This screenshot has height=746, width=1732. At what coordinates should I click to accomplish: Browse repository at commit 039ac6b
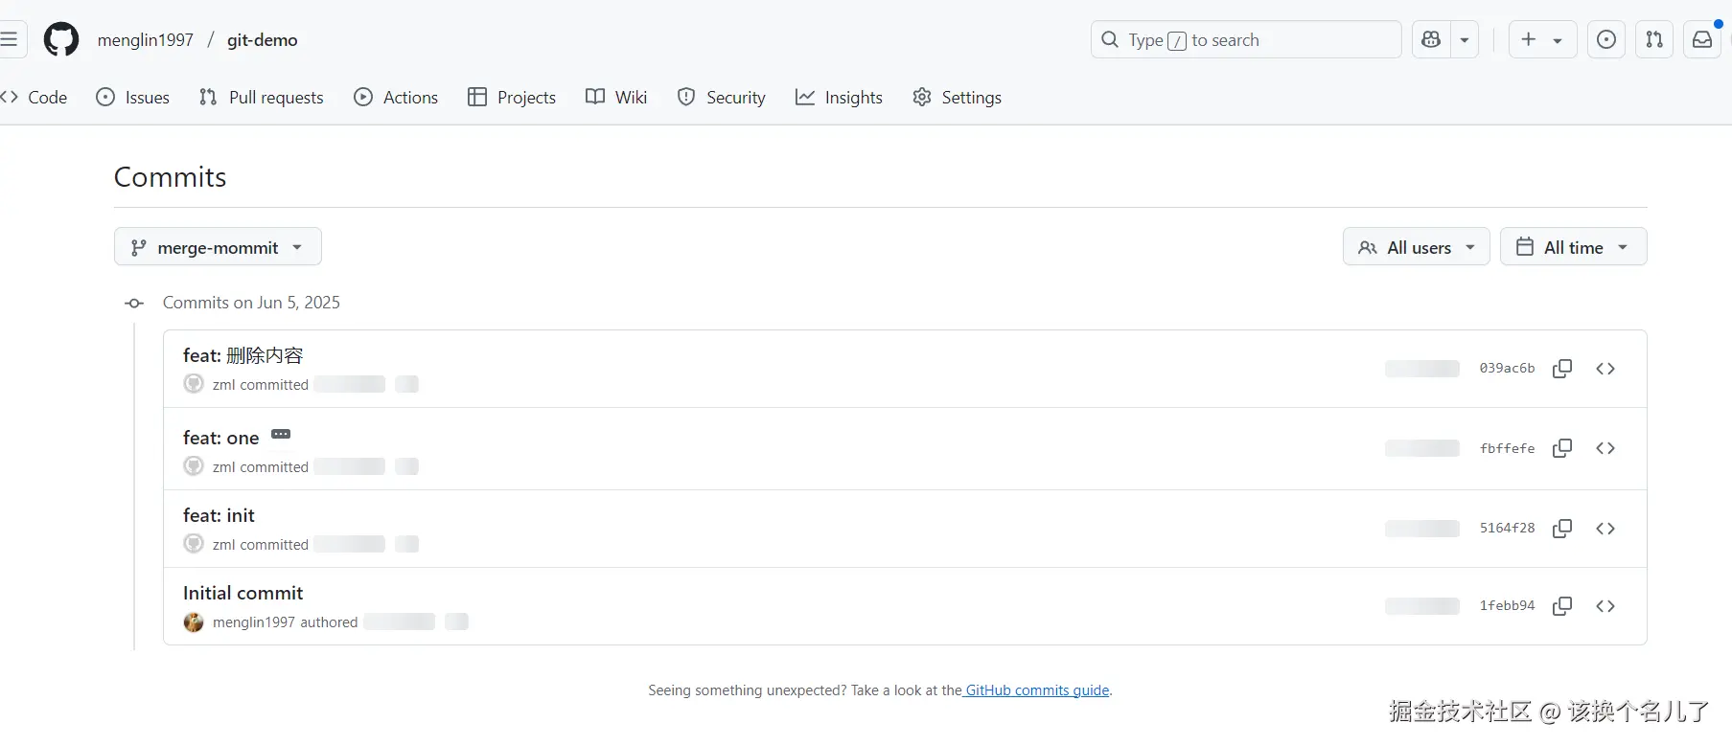tap(1605, 369)
